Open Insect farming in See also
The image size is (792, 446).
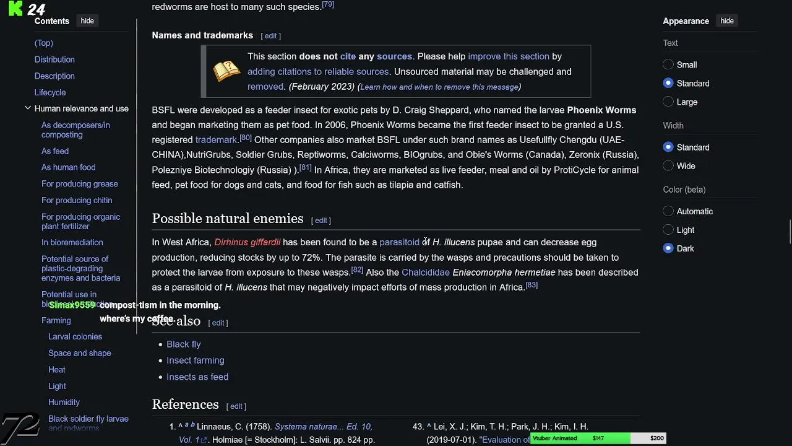pos(195,361)
